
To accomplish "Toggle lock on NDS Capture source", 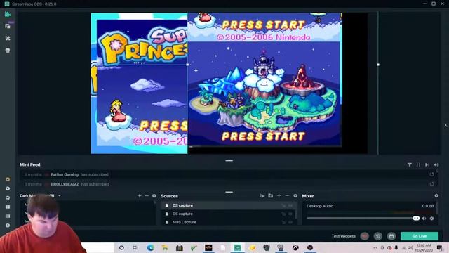I will 283,222.
